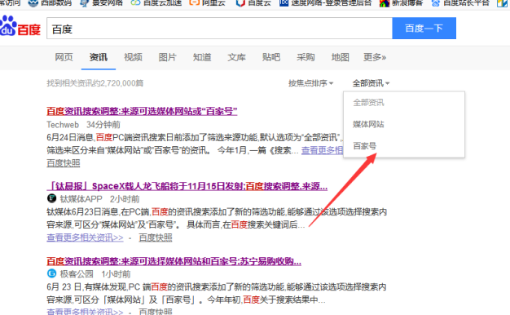Open 百度快照 under the Techweb result

click(64, 163)
